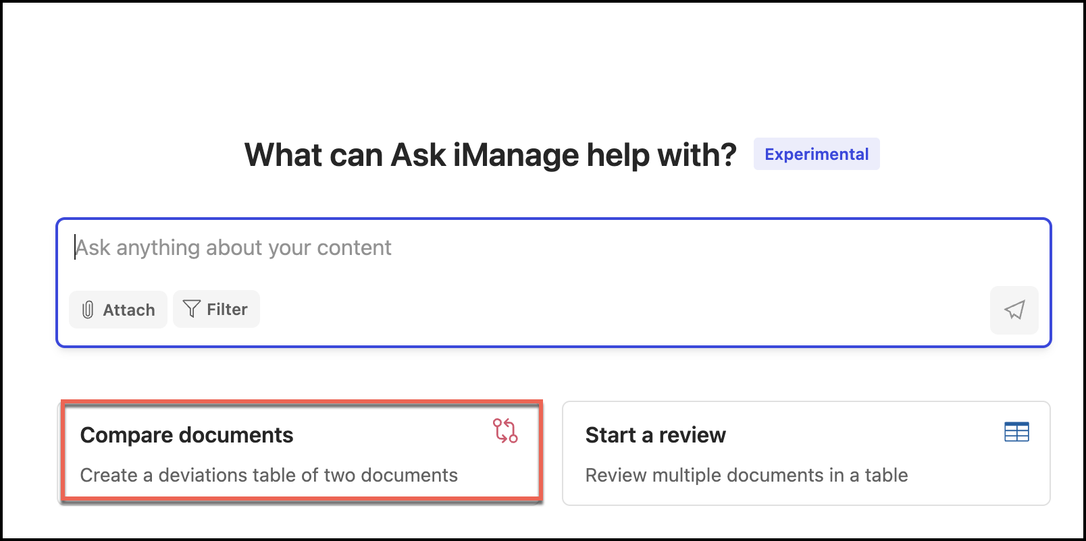
Task: Open the Attach button label
Action: pyautogui.click(x=129, y=310)
